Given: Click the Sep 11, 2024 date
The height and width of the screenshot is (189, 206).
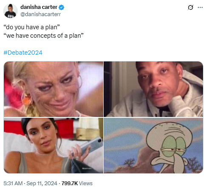Looking at the screenshot, I should 42,183.
